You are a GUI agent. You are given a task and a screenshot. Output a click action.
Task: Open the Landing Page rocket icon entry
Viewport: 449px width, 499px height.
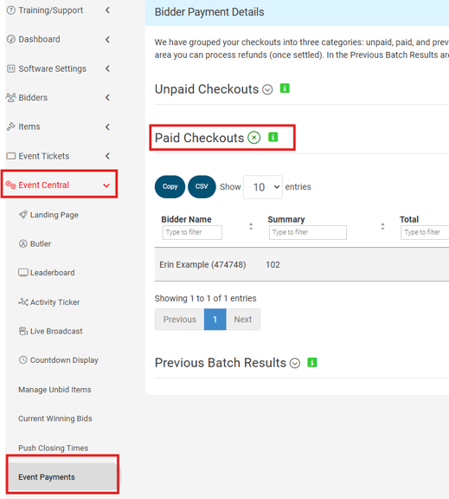(x=22, y=215)
